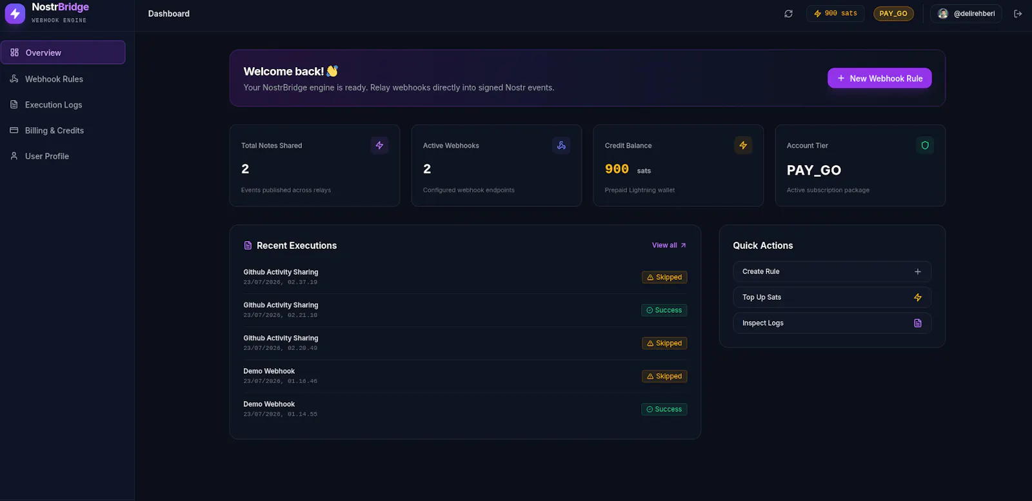This screenshot has height=501, width=1032.
Task: Click the document icon beside Recent Executions
Action: pos(248,246)
